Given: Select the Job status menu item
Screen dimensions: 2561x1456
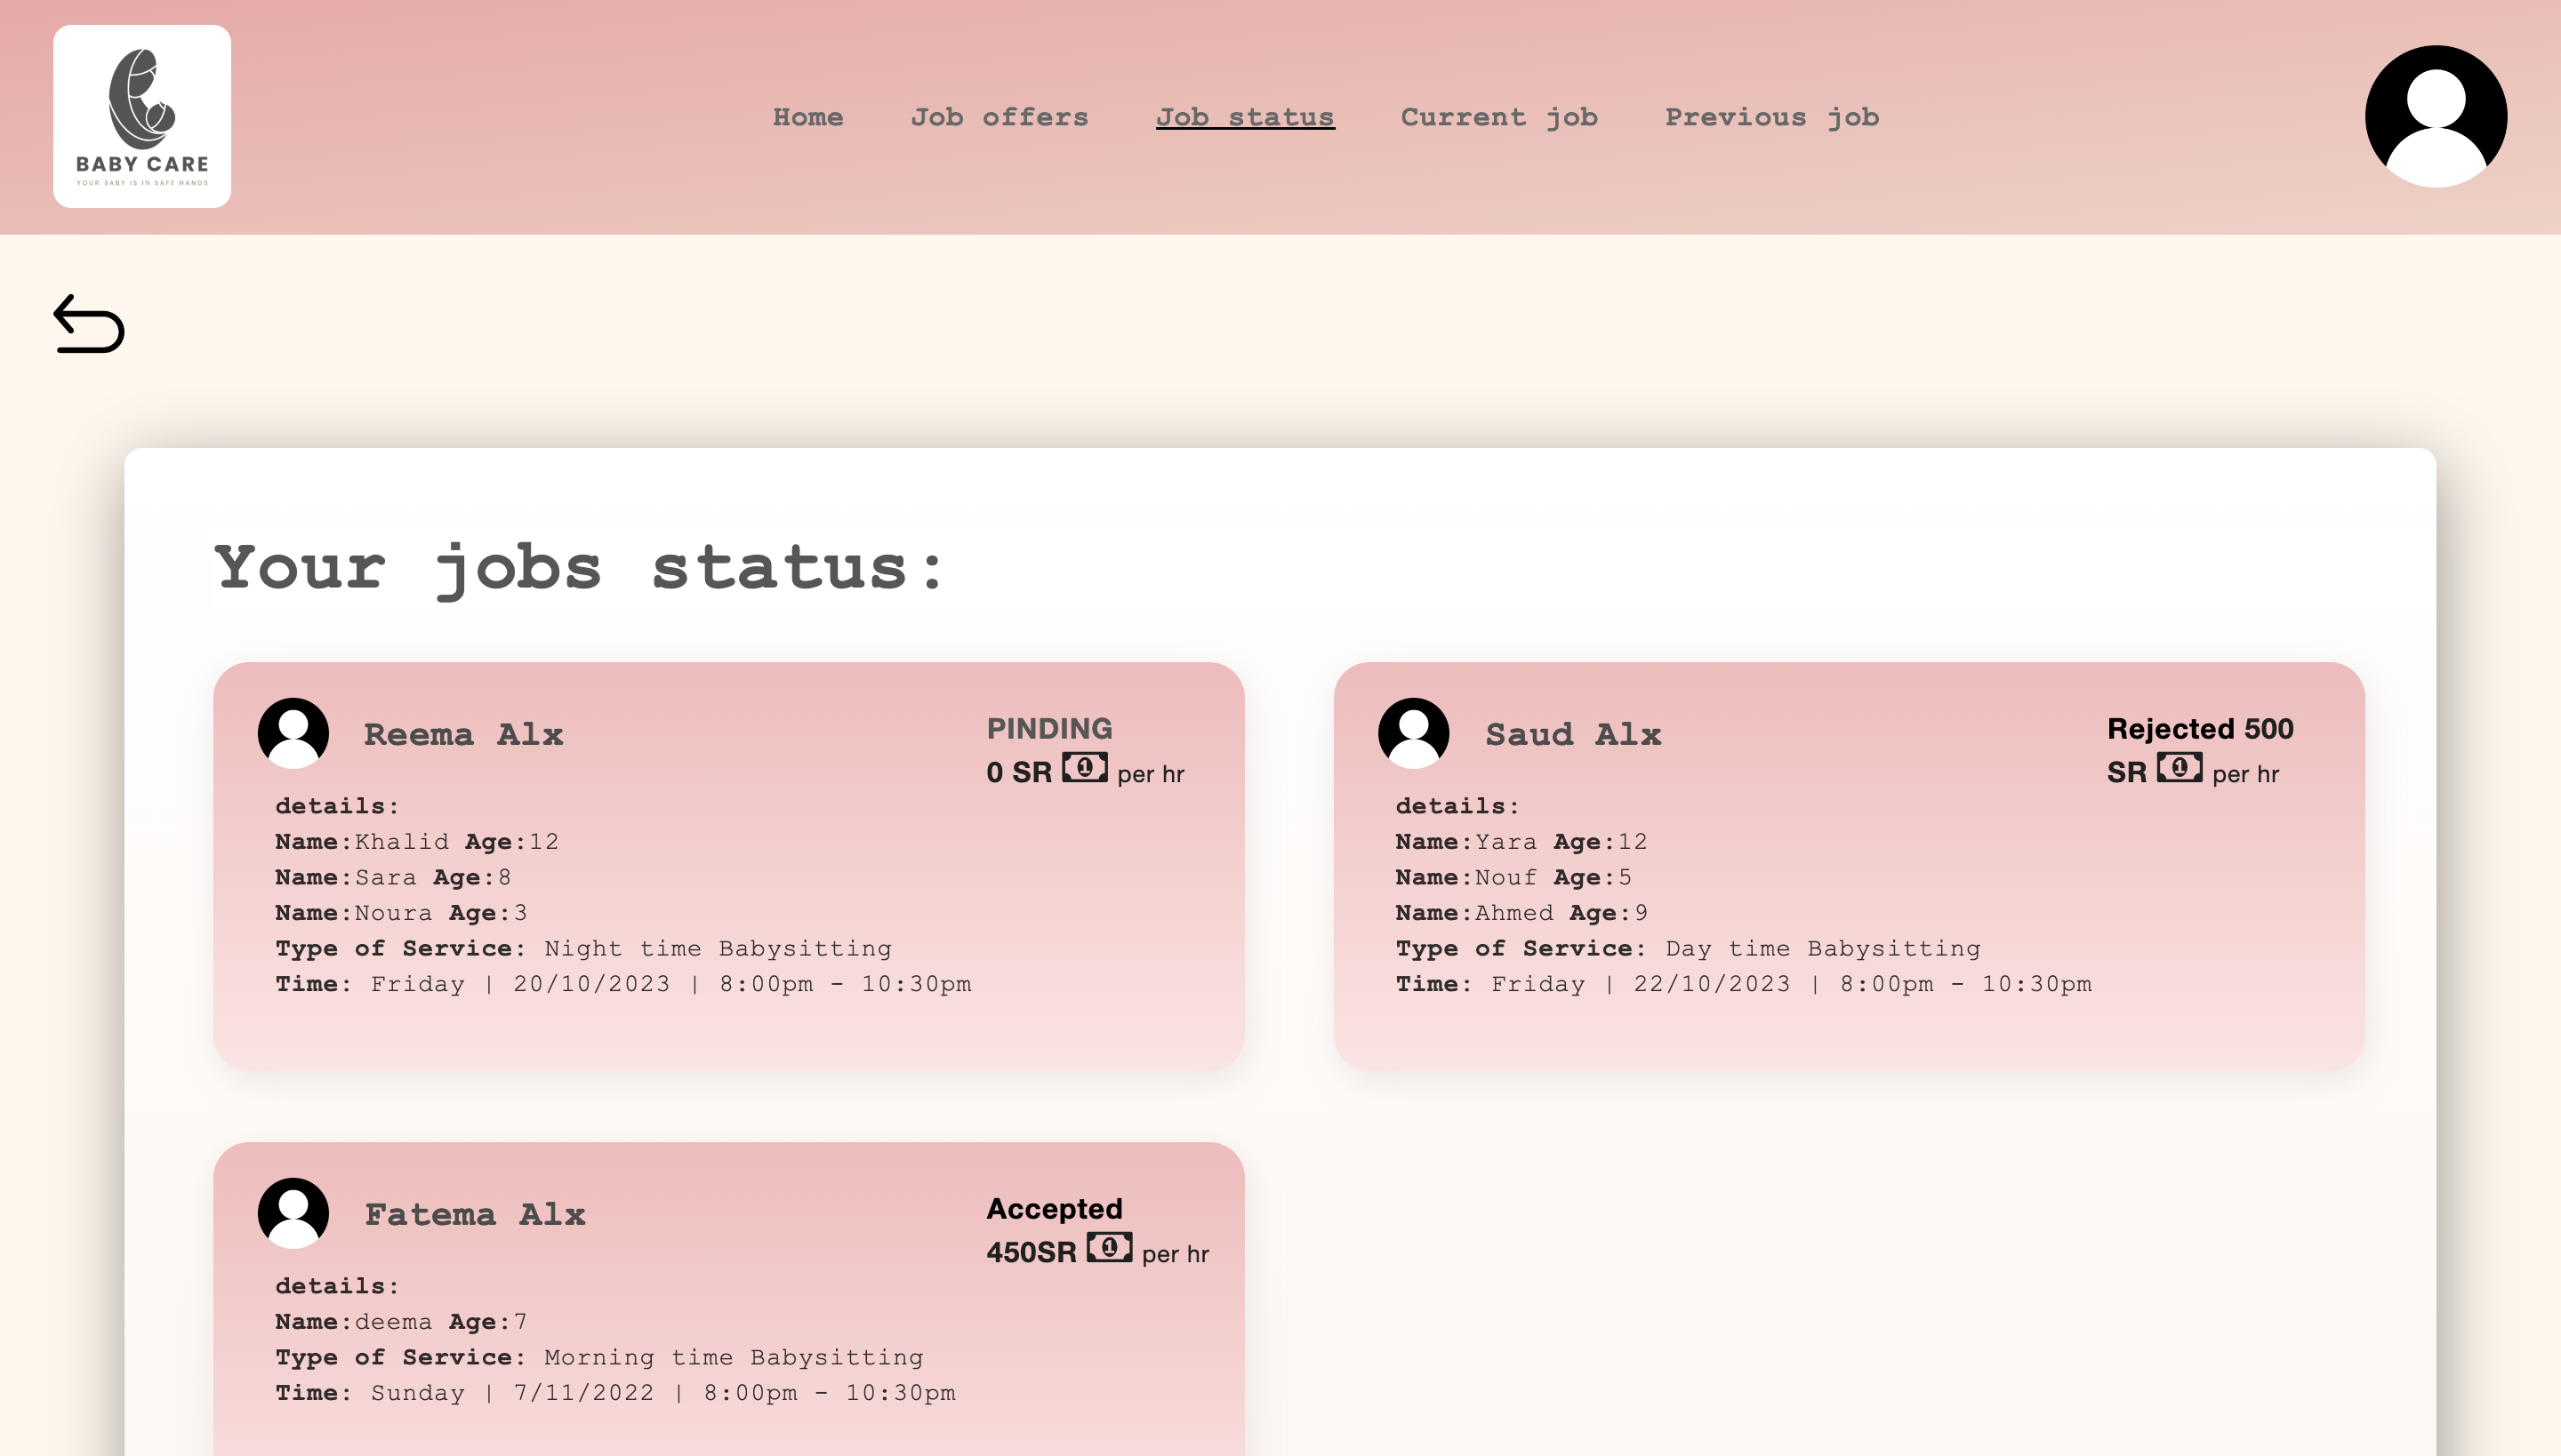Looking at the screenshot, I should click(x=1246, y=117).
